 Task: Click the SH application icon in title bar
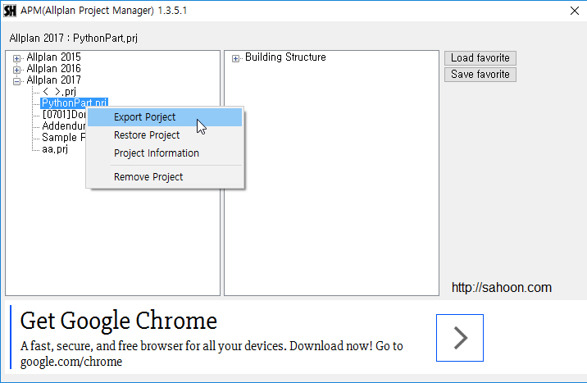click(x=10, y=11)
